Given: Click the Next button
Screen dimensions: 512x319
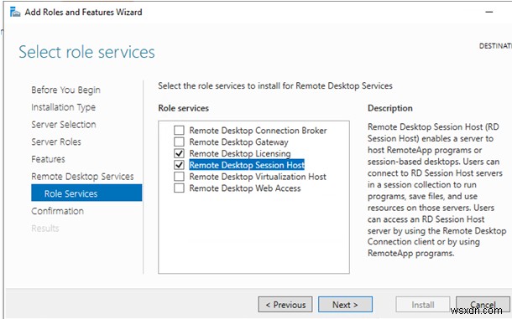Looking at the screenshot, I should (x=345, y=305).
